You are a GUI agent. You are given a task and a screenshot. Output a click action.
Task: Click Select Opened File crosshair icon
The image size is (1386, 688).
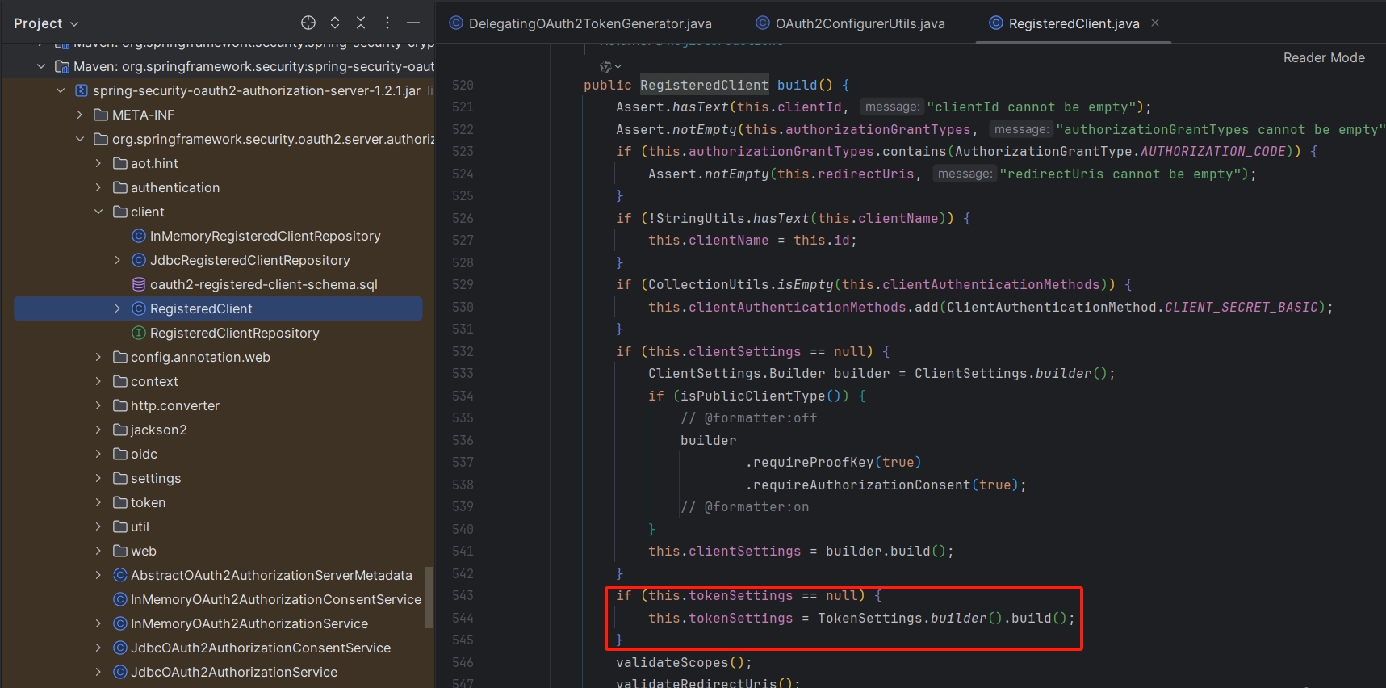[x=308, y=23]
